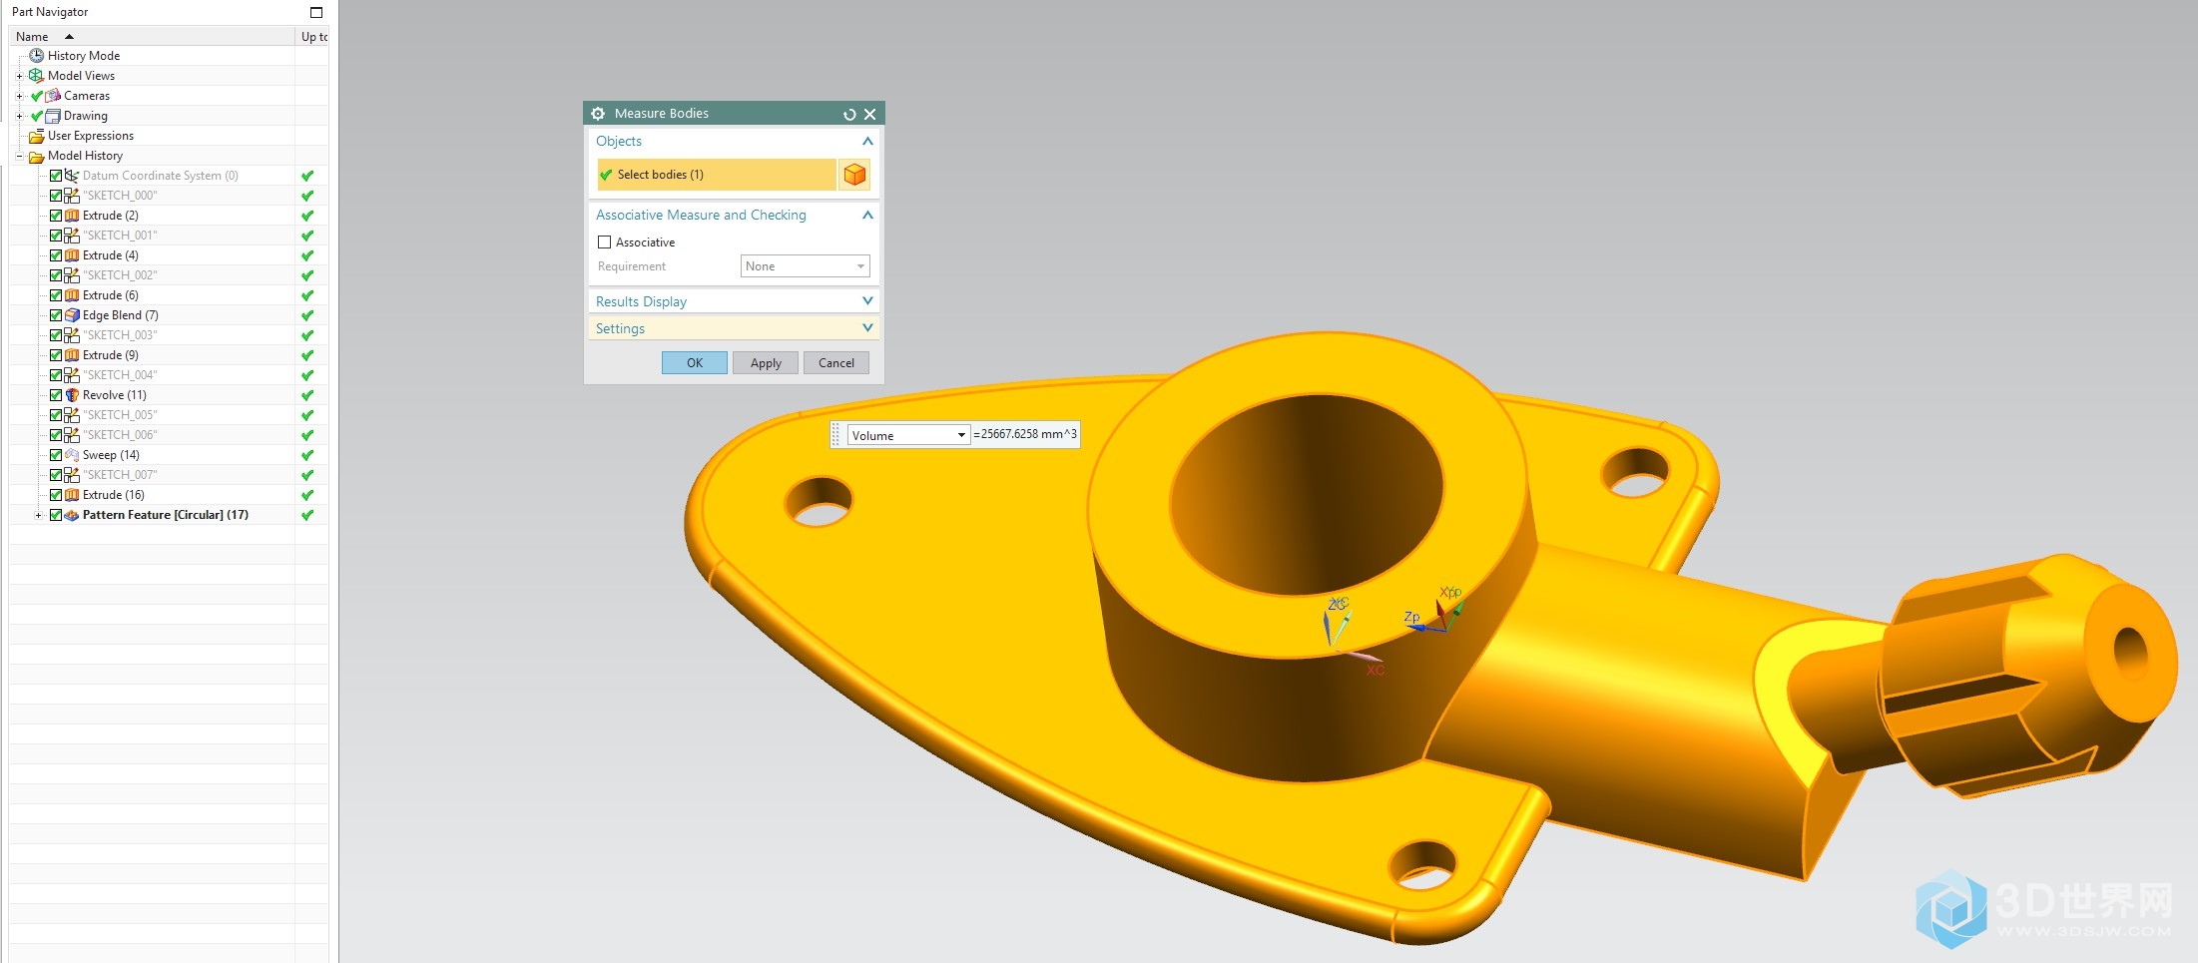Click the Model Views icon

coord(37,76)
